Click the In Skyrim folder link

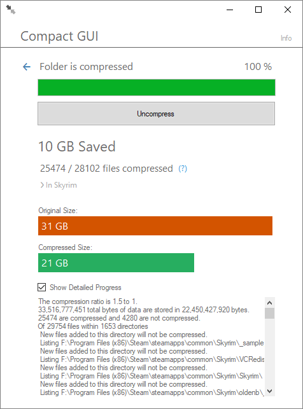click(x=61, y=185)
